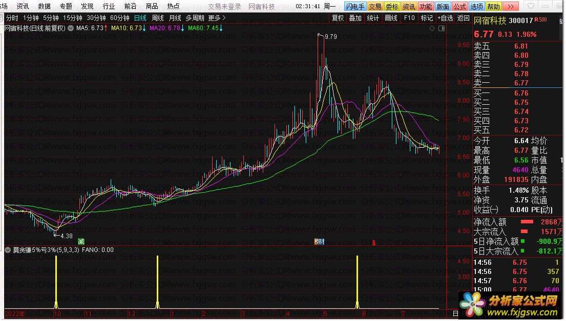Click 返回 to go back
The image size is (566, 321).
pyautogui.click(x=463, y=18)
